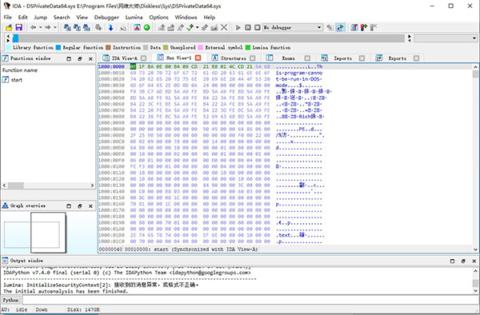Open back-navigation history dropdown arrow
The image size is (480, 315).
click(40, 27)
